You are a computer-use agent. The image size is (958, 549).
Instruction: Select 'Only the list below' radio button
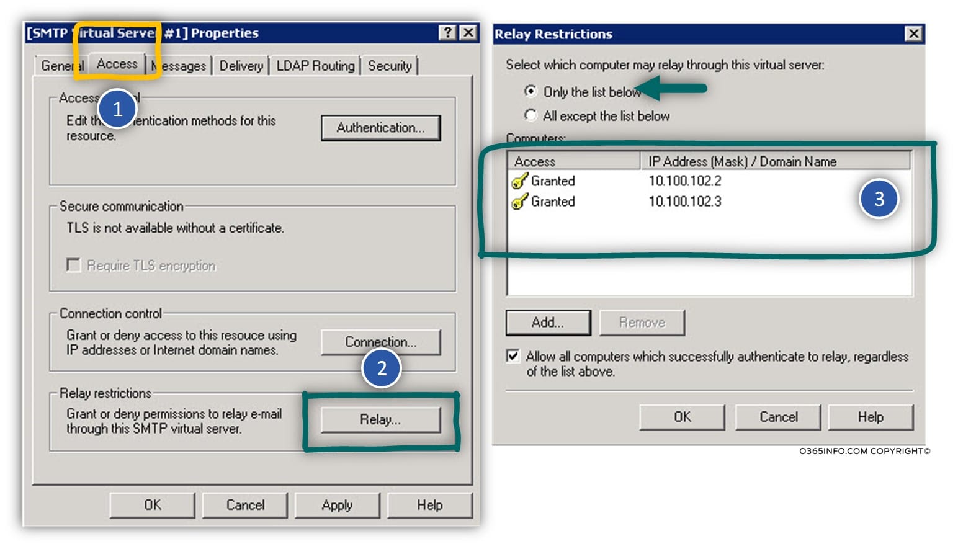click(530, 91)
